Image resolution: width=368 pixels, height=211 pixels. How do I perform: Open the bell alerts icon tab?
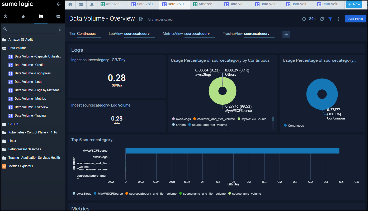pos(92,4)
